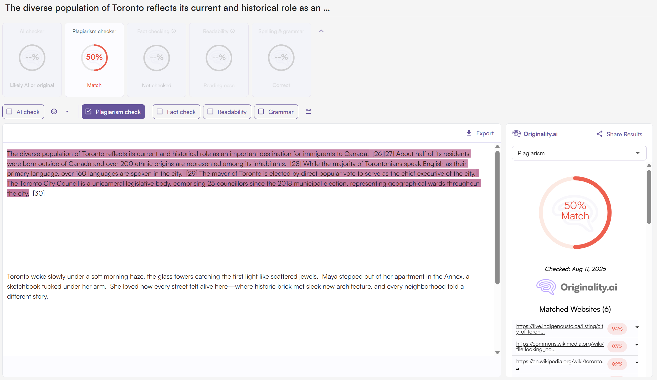Screen dimensions: 657x380
Task: Click the text panel scrollbar thumb
Action: 497,217
